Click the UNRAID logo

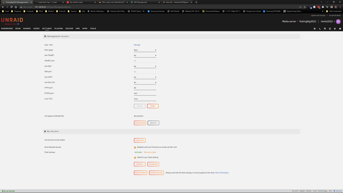12,20
